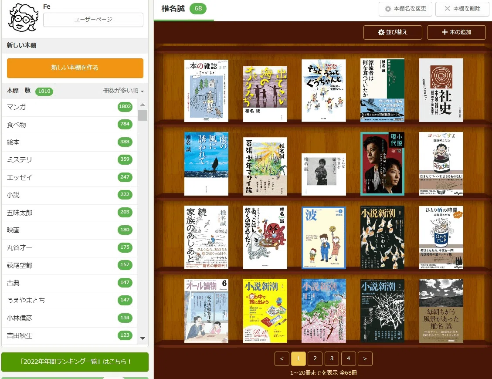Go to next page with > button
The width and height of the screenshot is (492, 379).
coord(365,359)
